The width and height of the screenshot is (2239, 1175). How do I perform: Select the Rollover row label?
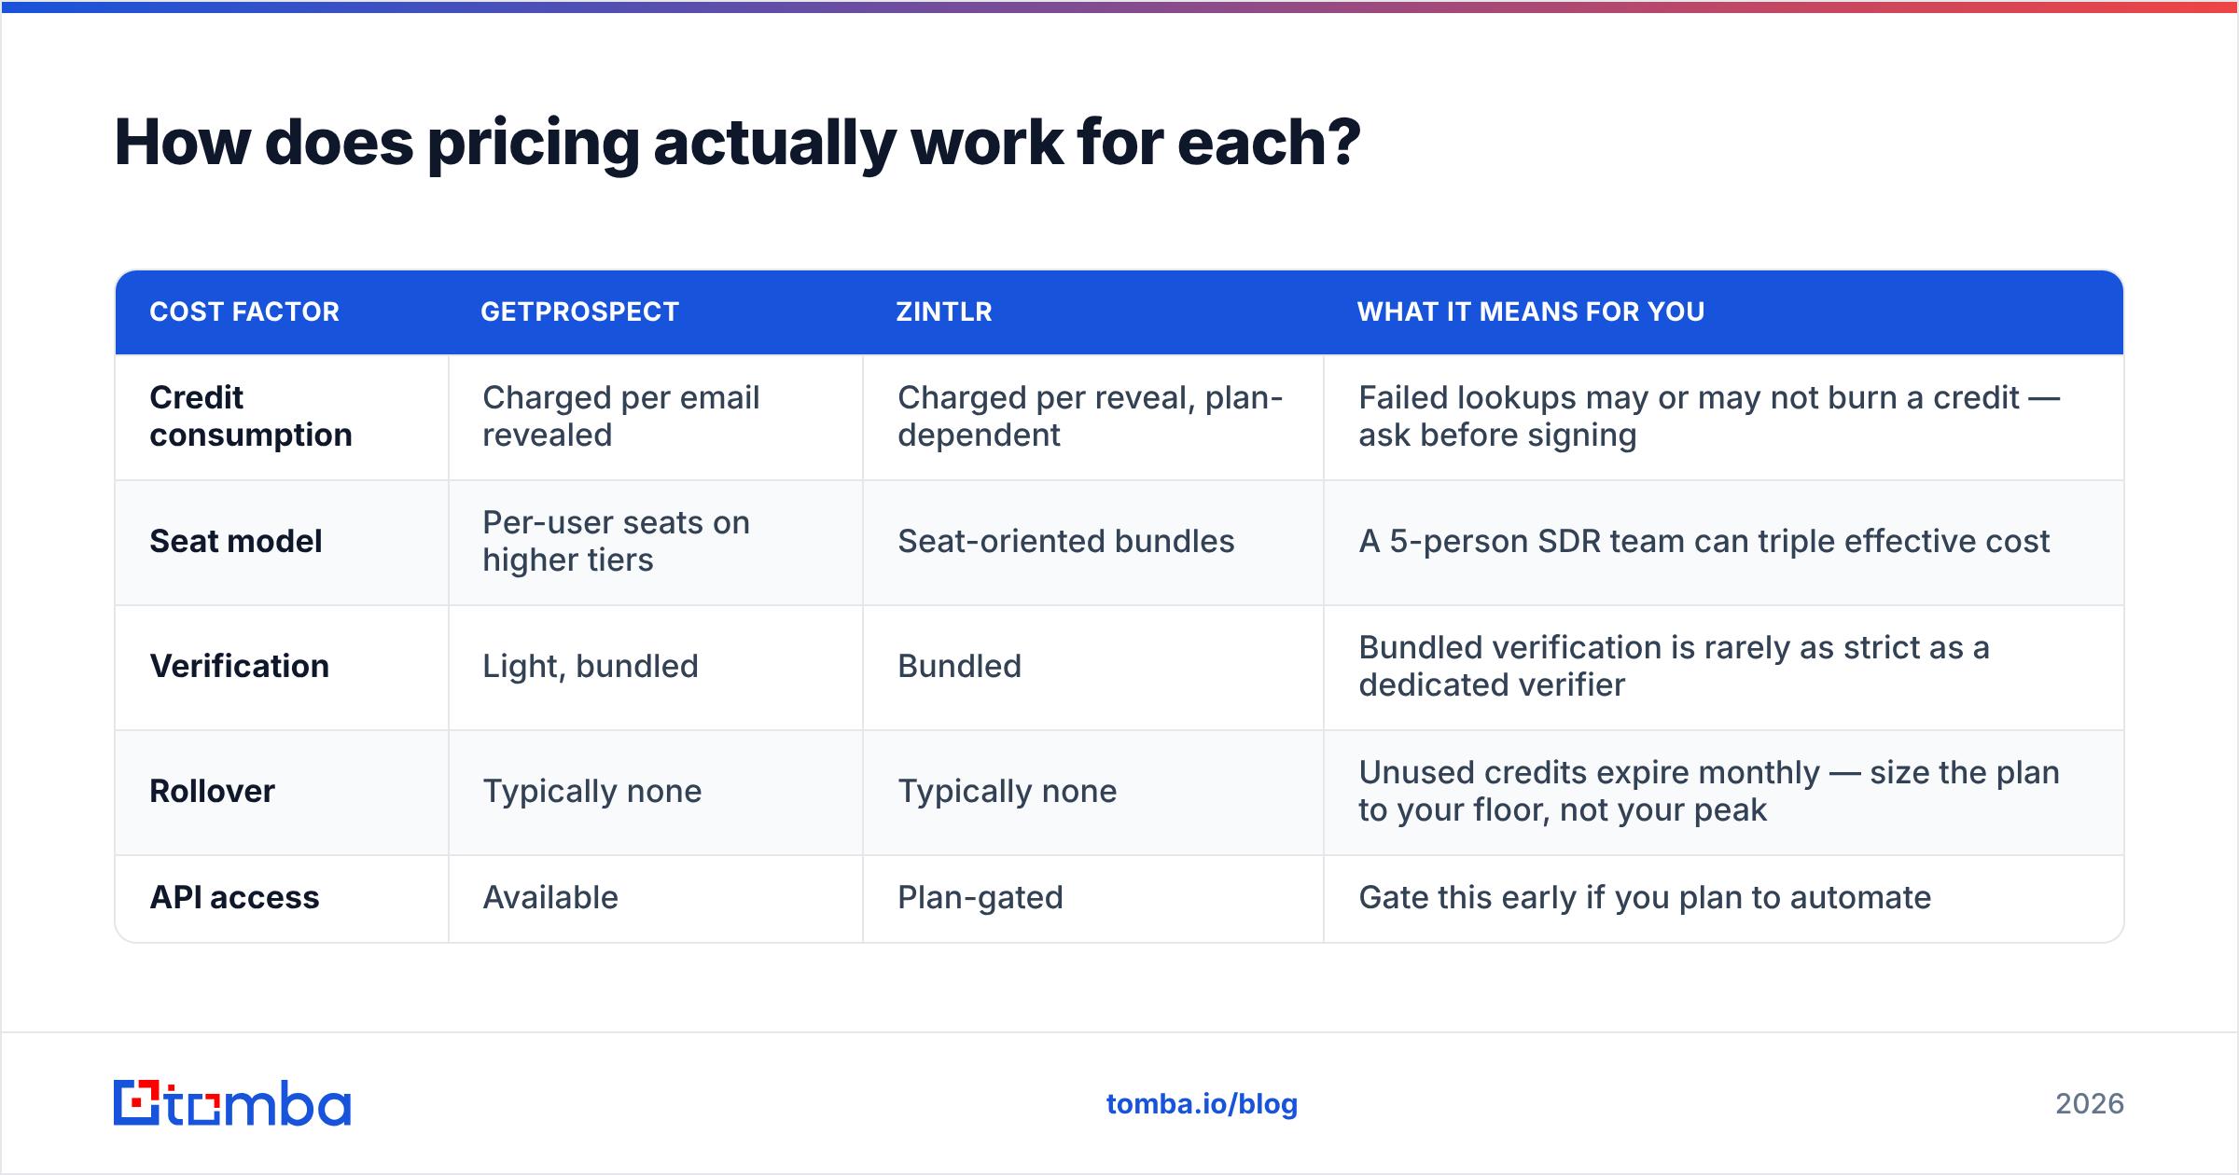pyautogui.click(x=213, y=791)
